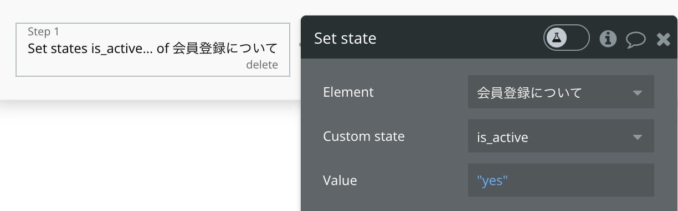
Task: Select the Step 1 workflow action box
Action: [x=153, y=50]
